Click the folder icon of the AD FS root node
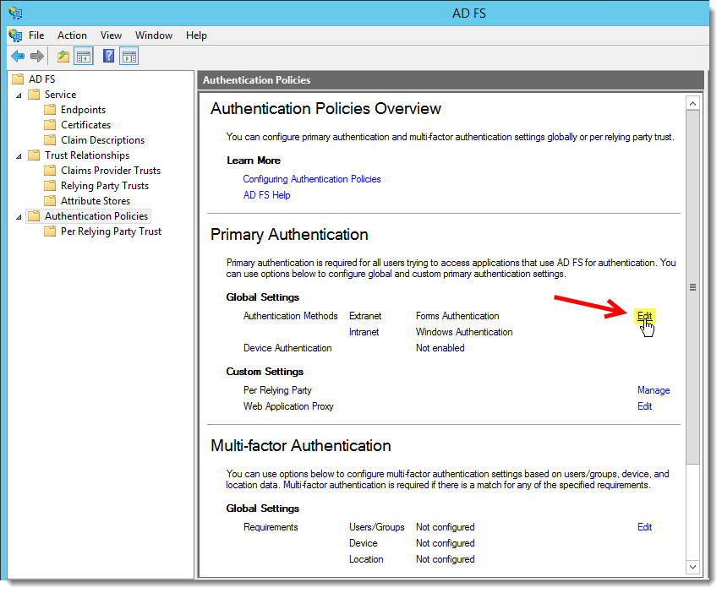The height and width of the screenshot is (593, 722). (18, 79)
